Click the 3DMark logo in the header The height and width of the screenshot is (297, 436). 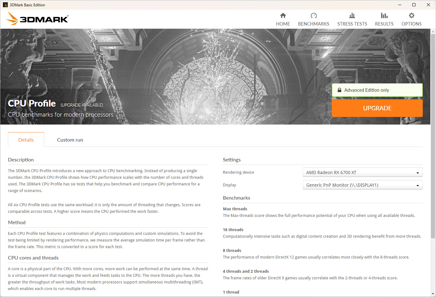tap(37, 19)
